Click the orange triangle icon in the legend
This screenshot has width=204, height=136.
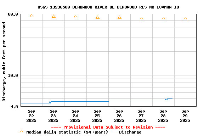(22, 132)
